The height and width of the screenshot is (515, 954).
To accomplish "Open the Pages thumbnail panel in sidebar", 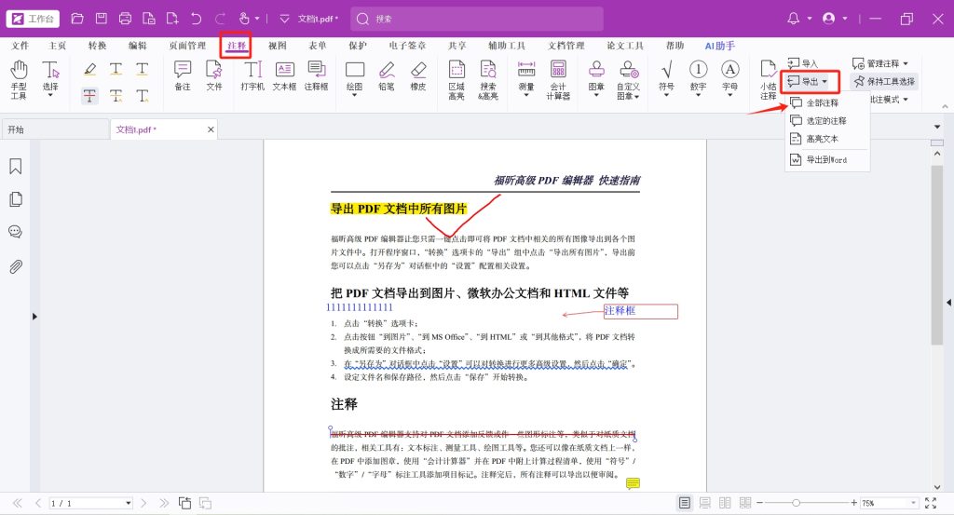I will (16, 198).
